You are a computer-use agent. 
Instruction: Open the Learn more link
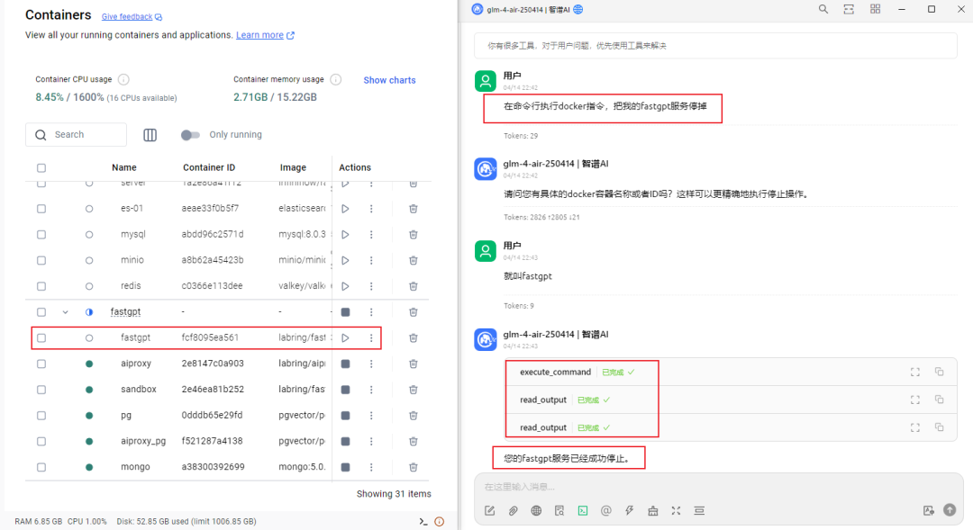[x=265, y=35]
